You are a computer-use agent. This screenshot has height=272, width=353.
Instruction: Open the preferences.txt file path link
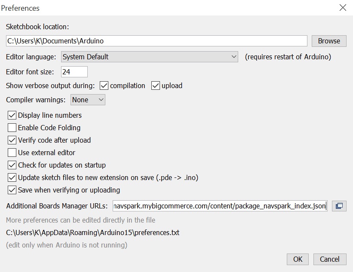(x=93, y=232)
